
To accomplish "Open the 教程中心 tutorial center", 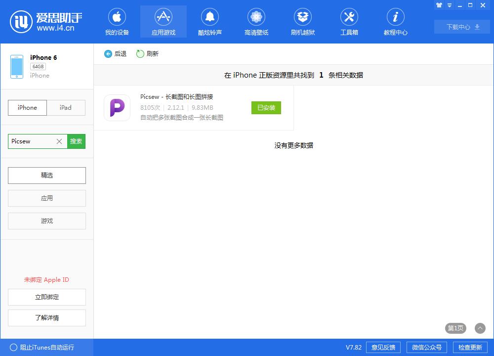I will click(x=395, y=21).
